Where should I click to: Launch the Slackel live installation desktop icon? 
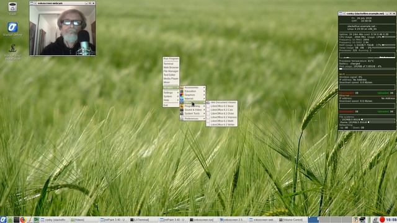[12, 51]
